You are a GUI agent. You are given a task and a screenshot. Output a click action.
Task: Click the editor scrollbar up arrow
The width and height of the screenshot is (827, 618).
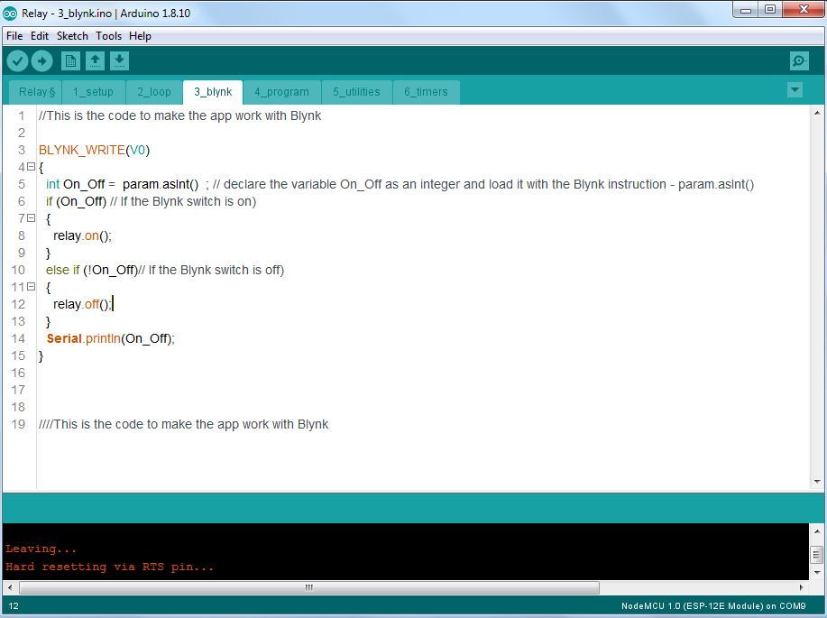pyautogui.click(x=816, y=113)
